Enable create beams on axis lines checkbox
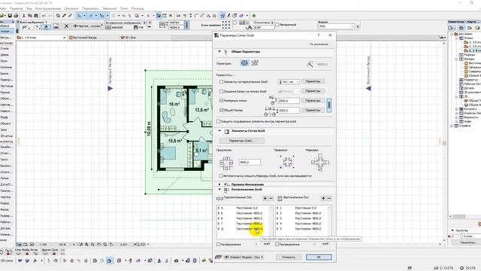Image resolution: width=481 pixels, height=271 pixels. click(221, 91)
